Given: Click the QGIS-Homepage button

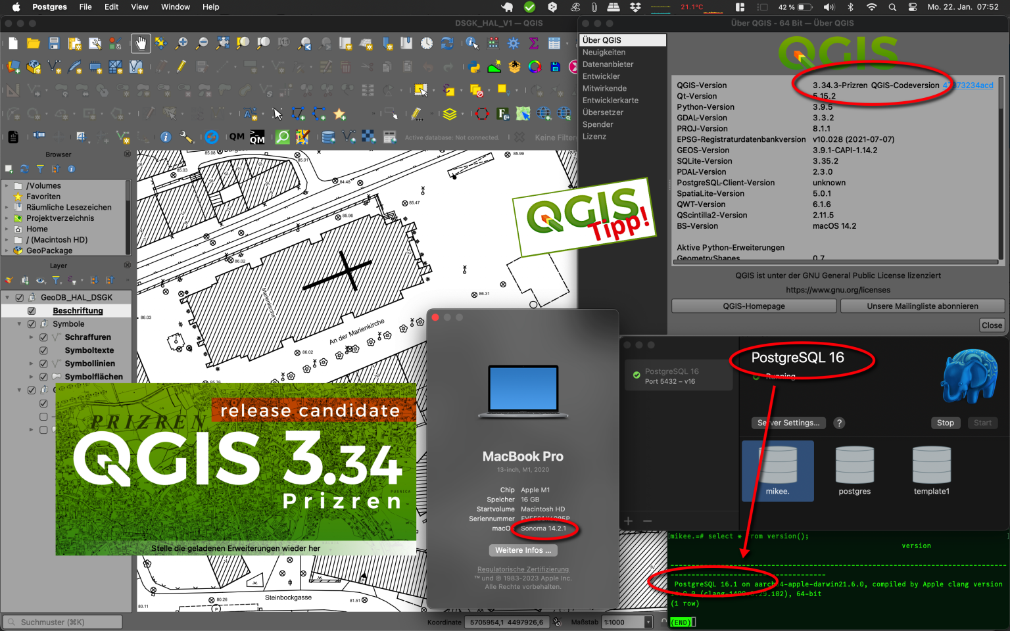Looking at the screenshot, I should click(754, 306).
